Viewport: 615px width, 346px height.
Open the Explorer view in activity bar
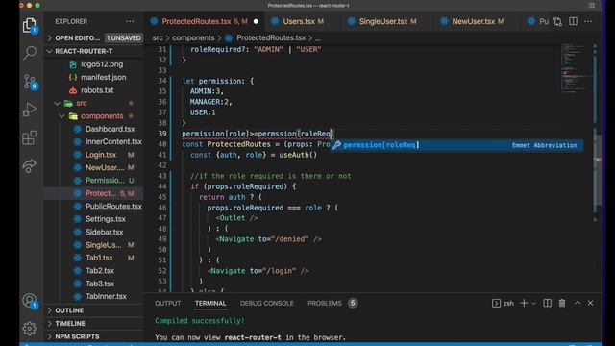[x=30, y=26]
